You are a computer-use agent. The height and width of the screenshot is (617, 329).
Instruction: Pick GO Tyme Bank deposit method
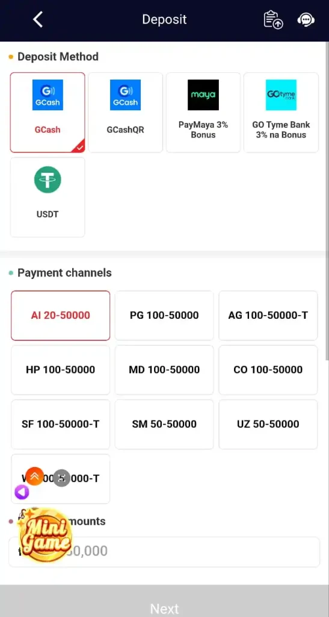tap(281, 113)
